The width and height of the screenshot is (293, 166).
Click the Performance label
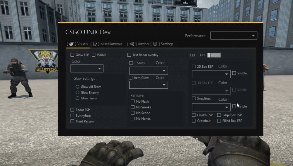click(x=196, y=35)
